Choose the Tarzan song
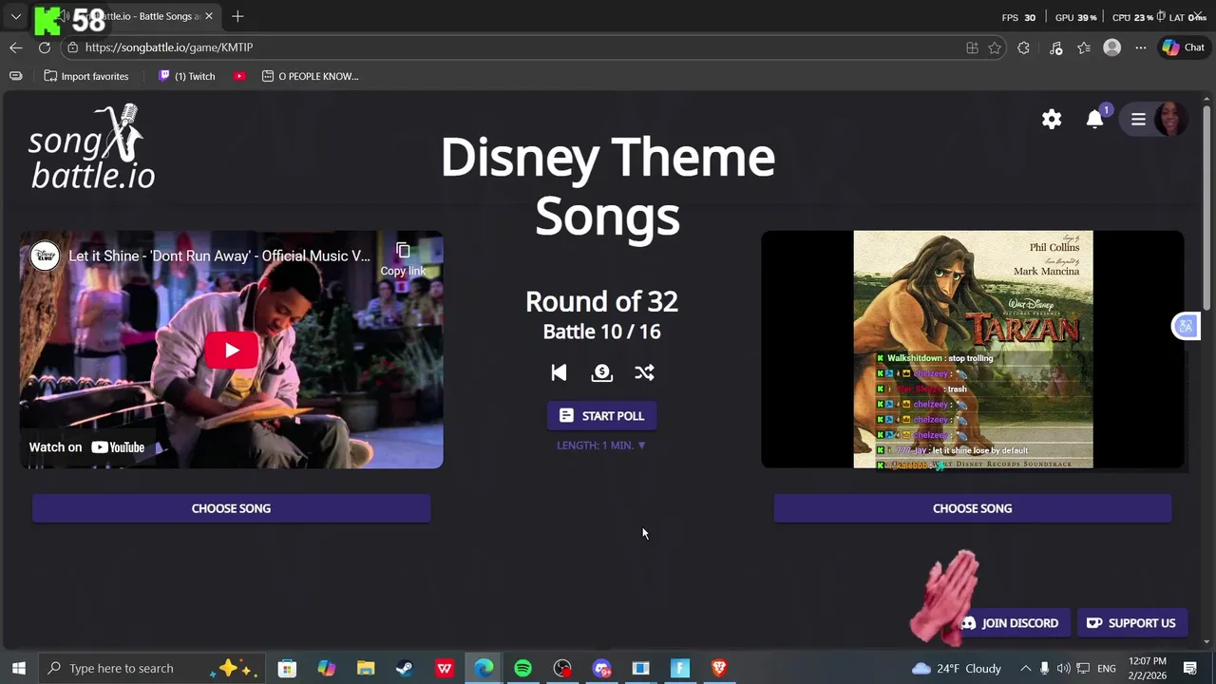 pyautogui.click(x=972, y=508)
